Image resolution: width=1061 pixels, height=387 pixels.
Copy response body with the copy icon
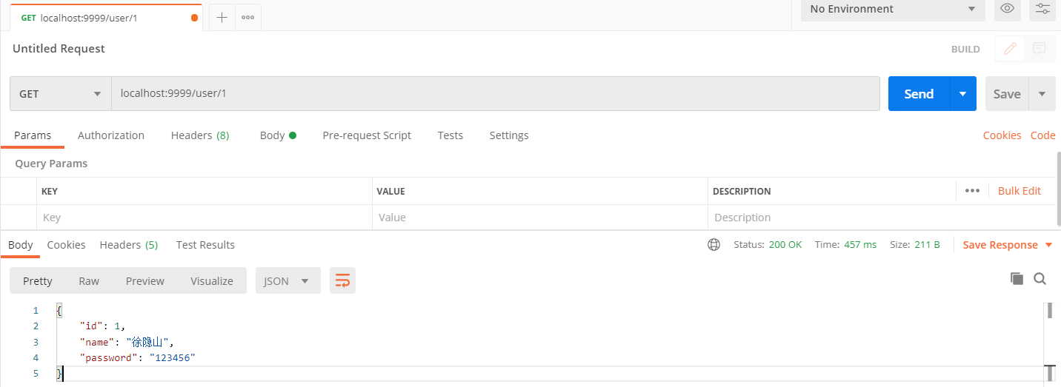tap(1017, 279)
